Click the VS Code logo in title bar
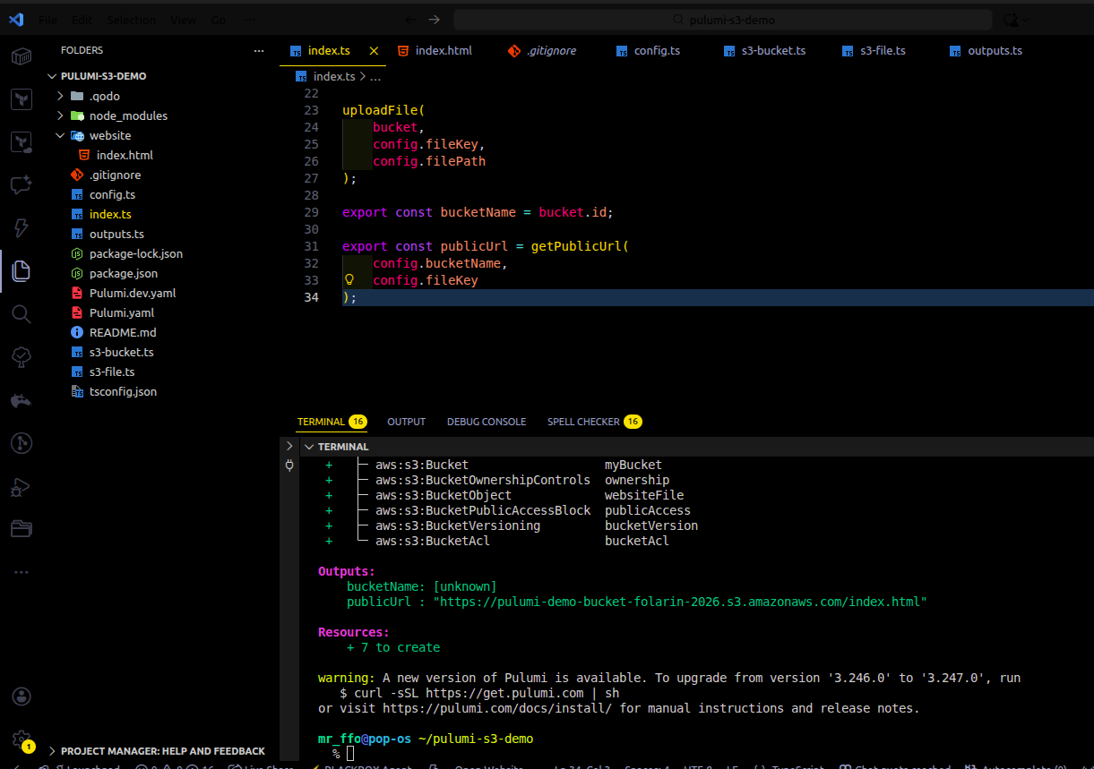The height and width of the screenshot is (769, 1094). tap(15, 20)
